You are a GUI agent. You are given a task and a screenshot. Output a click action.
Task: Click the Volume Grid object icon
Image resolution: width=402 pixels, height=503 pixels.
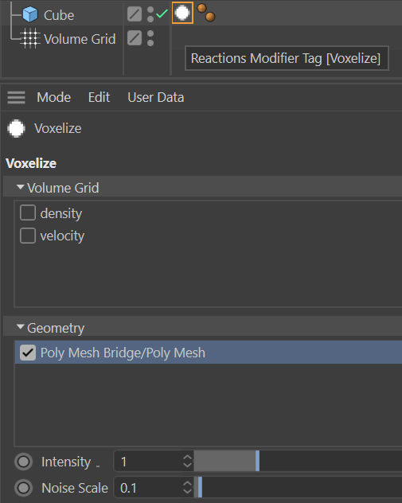(30, 39)
